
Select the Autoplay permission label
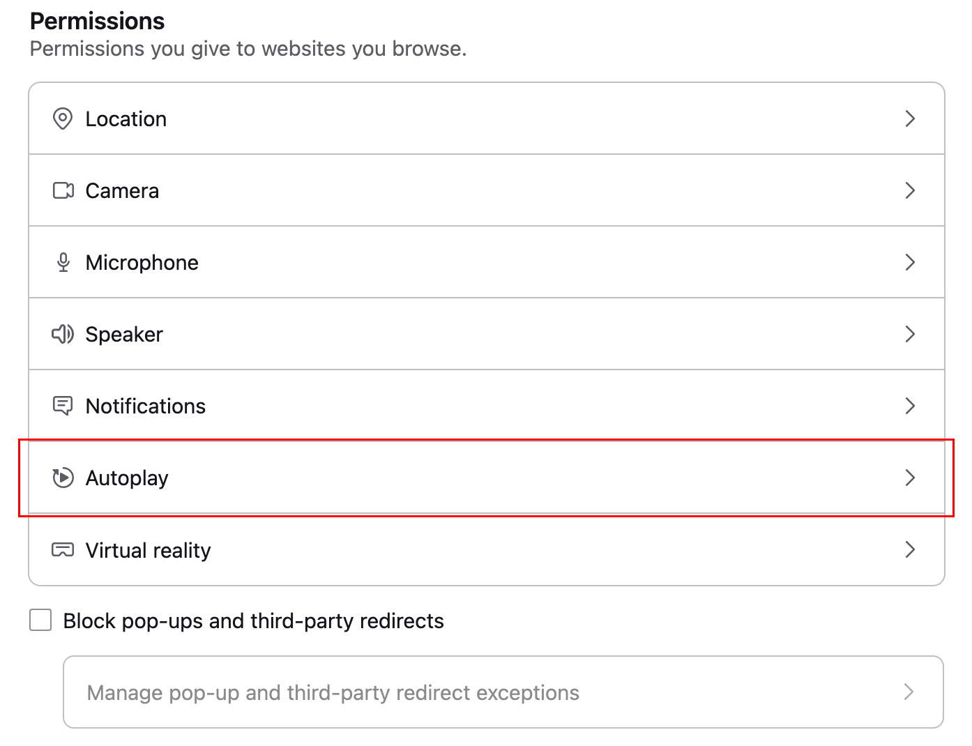127,478
